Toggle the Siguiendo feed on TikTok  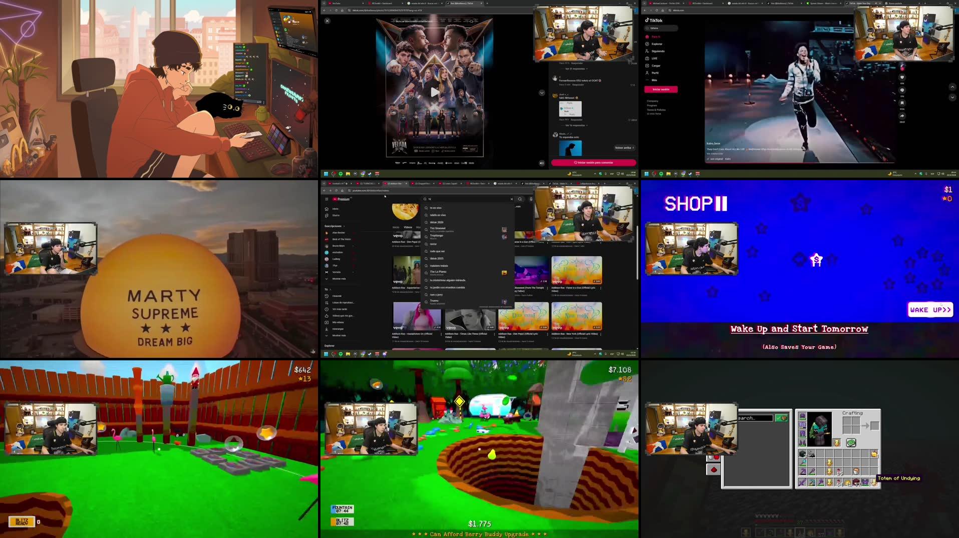tap(658, 51)
